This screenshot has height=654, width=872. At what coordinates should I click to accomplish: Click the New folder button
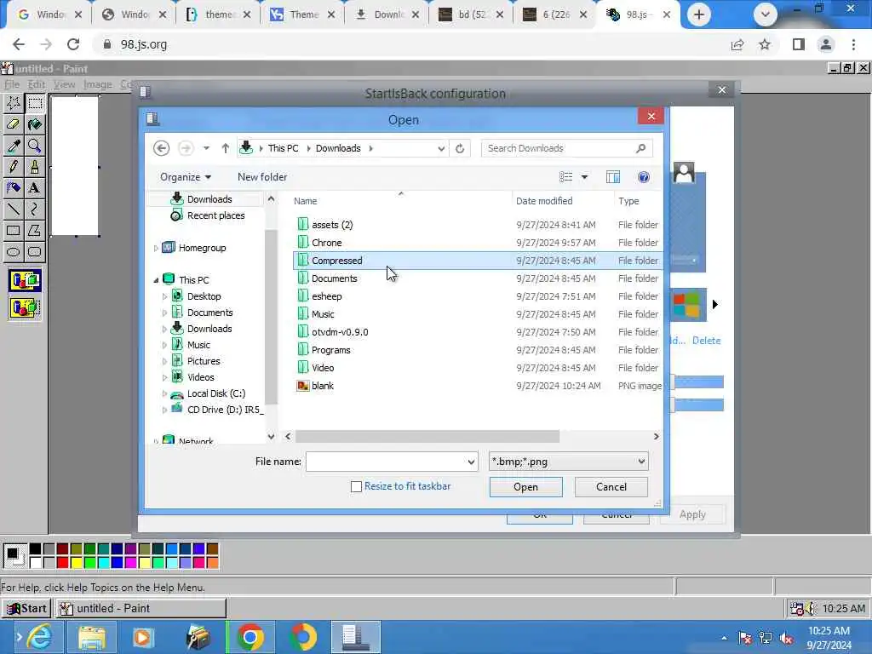point(262,177)
